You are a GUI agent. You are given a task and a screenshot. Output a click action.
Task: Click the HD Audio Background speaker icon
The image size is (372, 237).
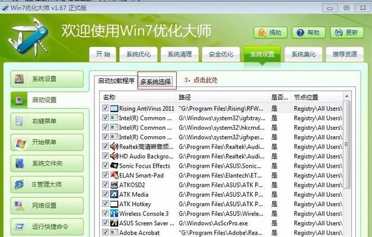(114, 156)
